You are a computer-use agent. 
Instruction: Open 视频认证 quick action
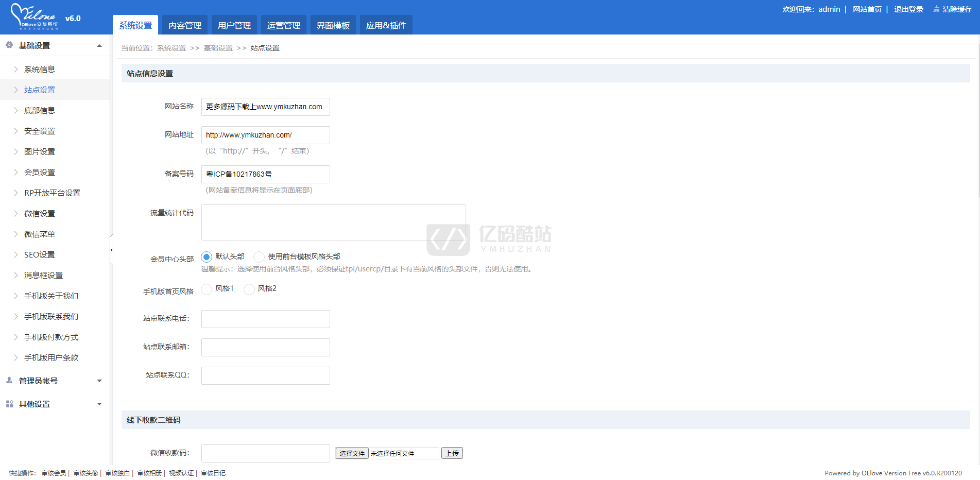point(182,473)
